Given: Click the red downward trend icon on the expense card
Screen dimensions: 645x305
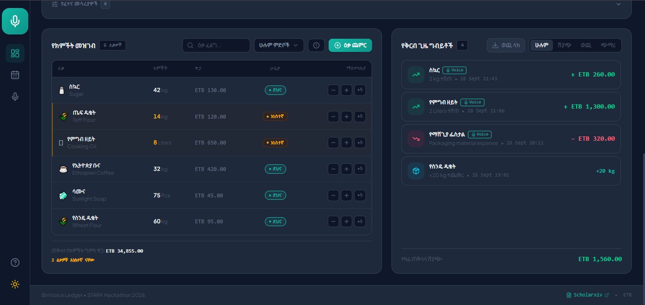Looking at the screenshot, I should tap(416, 139).
